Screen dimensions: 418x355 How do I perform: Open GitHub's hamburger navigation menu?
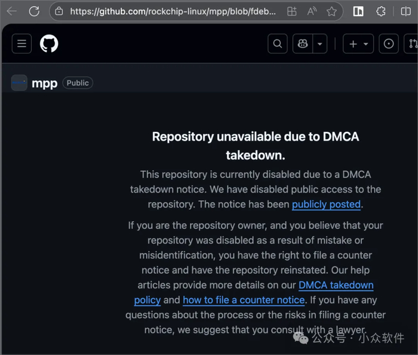point(21,44)
